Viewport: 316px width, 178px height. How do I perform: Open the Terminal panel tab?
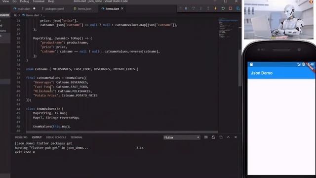(x=77, y=137)
